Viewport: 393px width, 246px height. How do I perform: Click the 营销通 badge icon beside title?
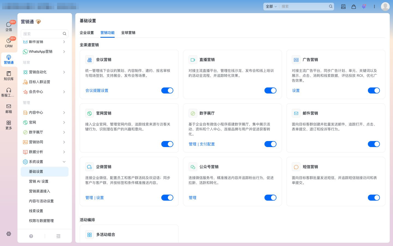click(x=38, y=22)
